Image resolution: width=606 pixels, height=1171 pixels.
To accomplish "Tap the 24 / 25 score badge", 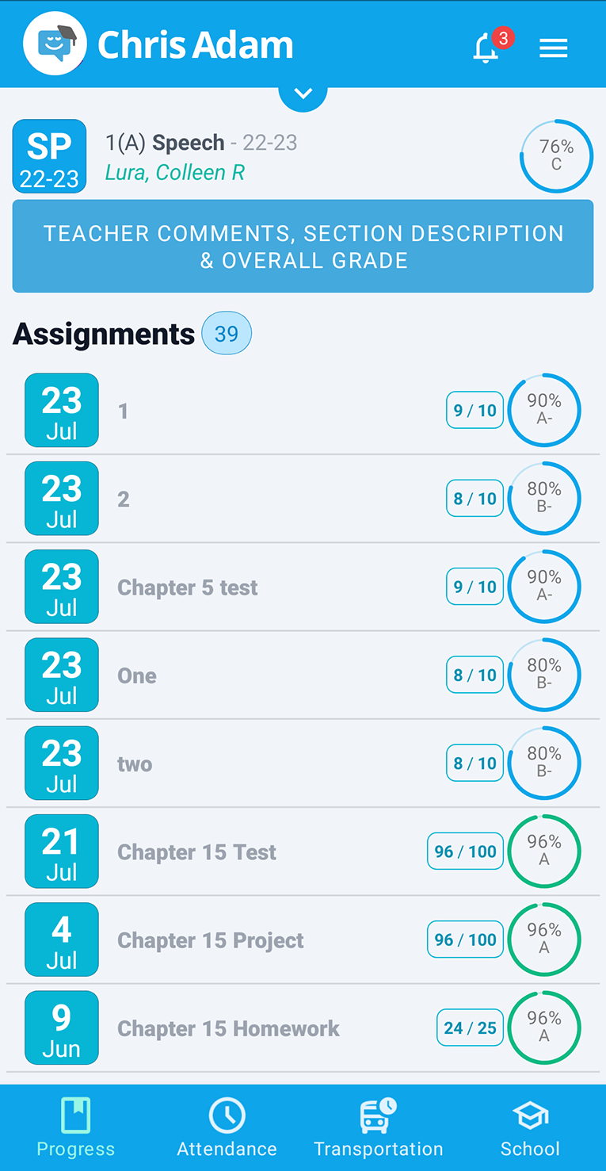I will 470,1028.
